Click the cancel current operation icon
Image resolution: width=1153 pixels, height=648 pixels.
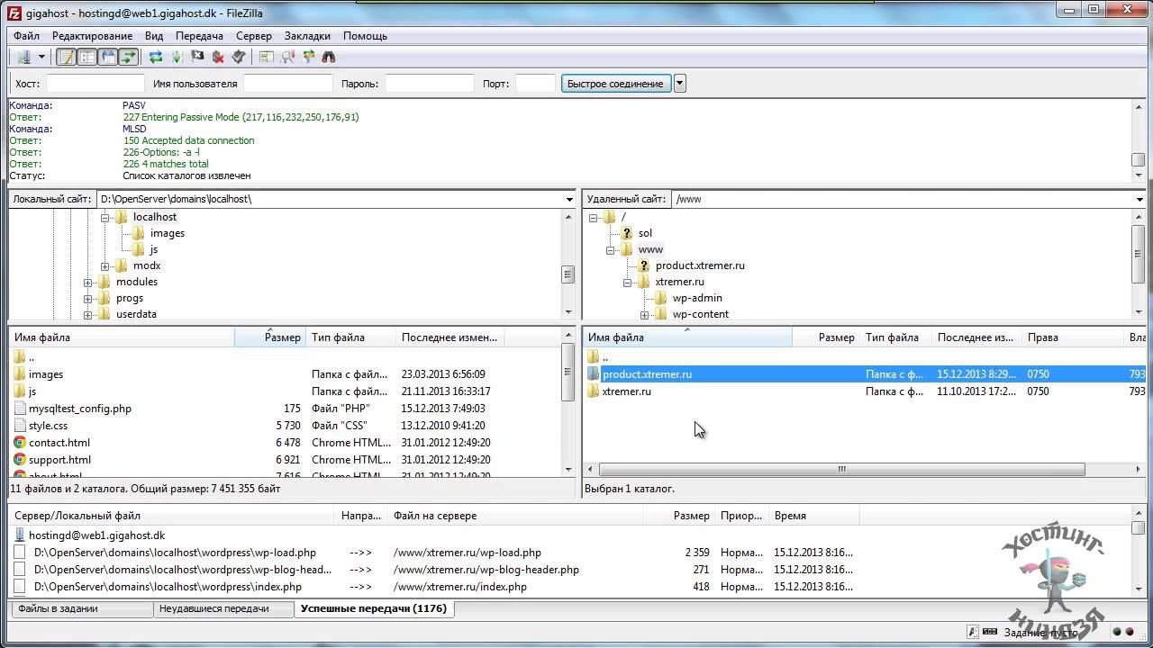pyautogui.click(x=197, y=57)
